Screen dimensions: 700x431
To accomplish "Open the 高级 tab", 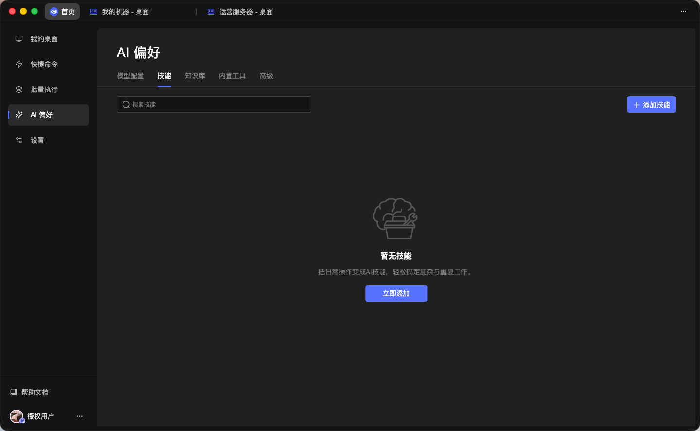I will 266,76.
